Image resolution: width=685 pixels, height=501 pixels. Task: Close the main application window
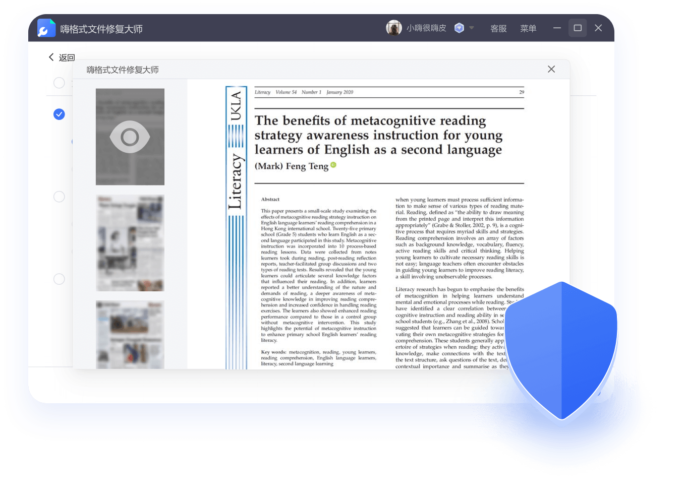tap(598, 28)
